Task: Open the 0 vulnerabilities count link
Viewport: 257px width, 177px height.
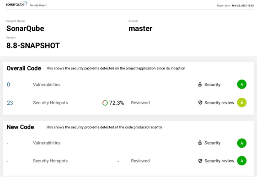Action: pos(8,85)
